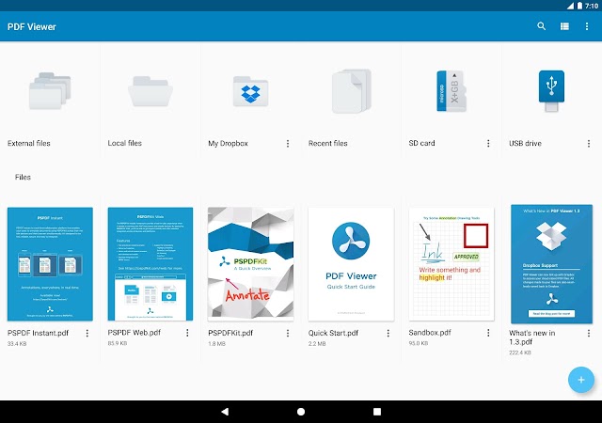This screenshot has width=602, height=423.
Task: Open the Quick Start Guide thumbnail
Action: (351, 264)
